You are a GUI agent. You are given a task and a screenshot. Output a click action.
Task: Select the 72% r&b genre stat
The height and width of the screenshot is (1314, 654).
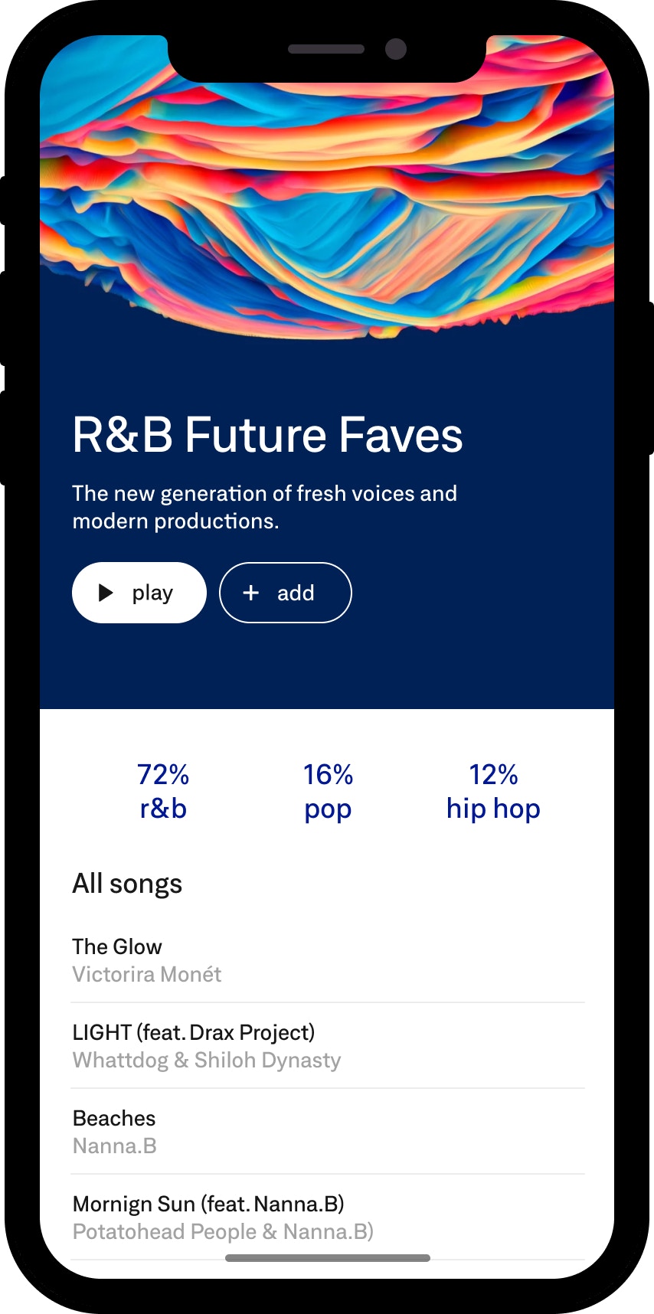(x=163, y=791)
